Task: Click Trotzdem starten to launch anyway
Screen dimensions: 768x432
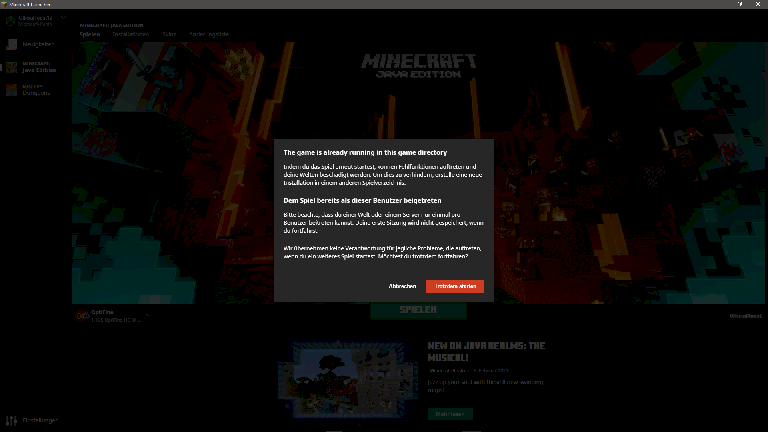Action: [455, 286]
